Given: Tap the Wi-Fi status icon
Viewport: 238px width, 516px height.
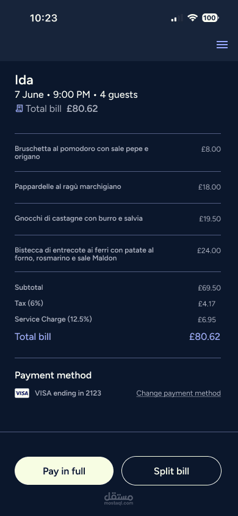Looking at the screenshot, I should [192, 18].
